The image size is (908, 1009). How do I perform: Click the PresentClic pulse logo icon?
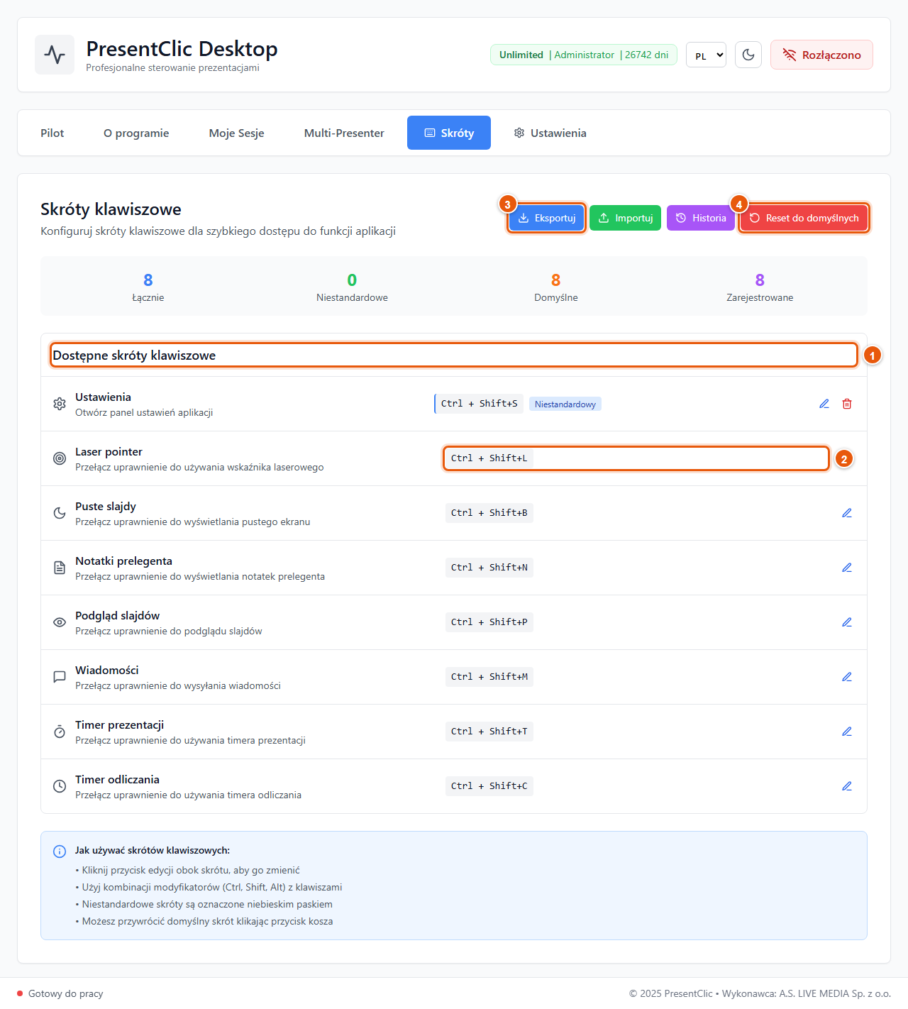coord(55,55)
